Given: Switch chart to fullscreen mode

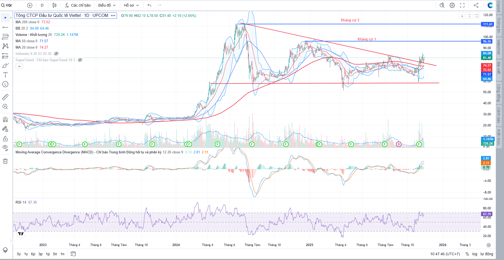Looking at the screenshot, I should click(x=462, y=5).
